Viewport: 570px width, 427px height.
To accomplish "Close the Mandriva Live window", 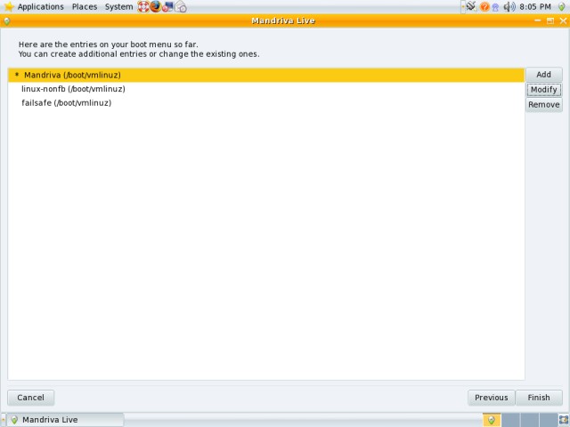I will click(x=563, y=20).
